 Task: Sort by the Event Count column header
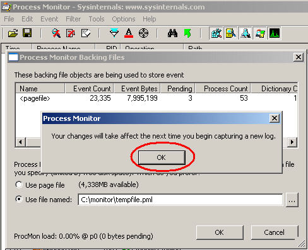90,89
